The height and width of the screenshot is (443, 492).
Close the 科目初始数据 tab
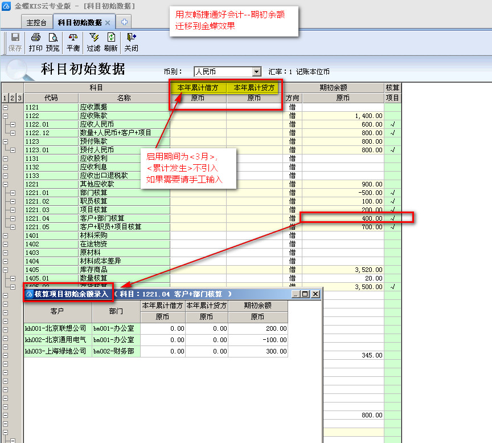pos(108,22)
